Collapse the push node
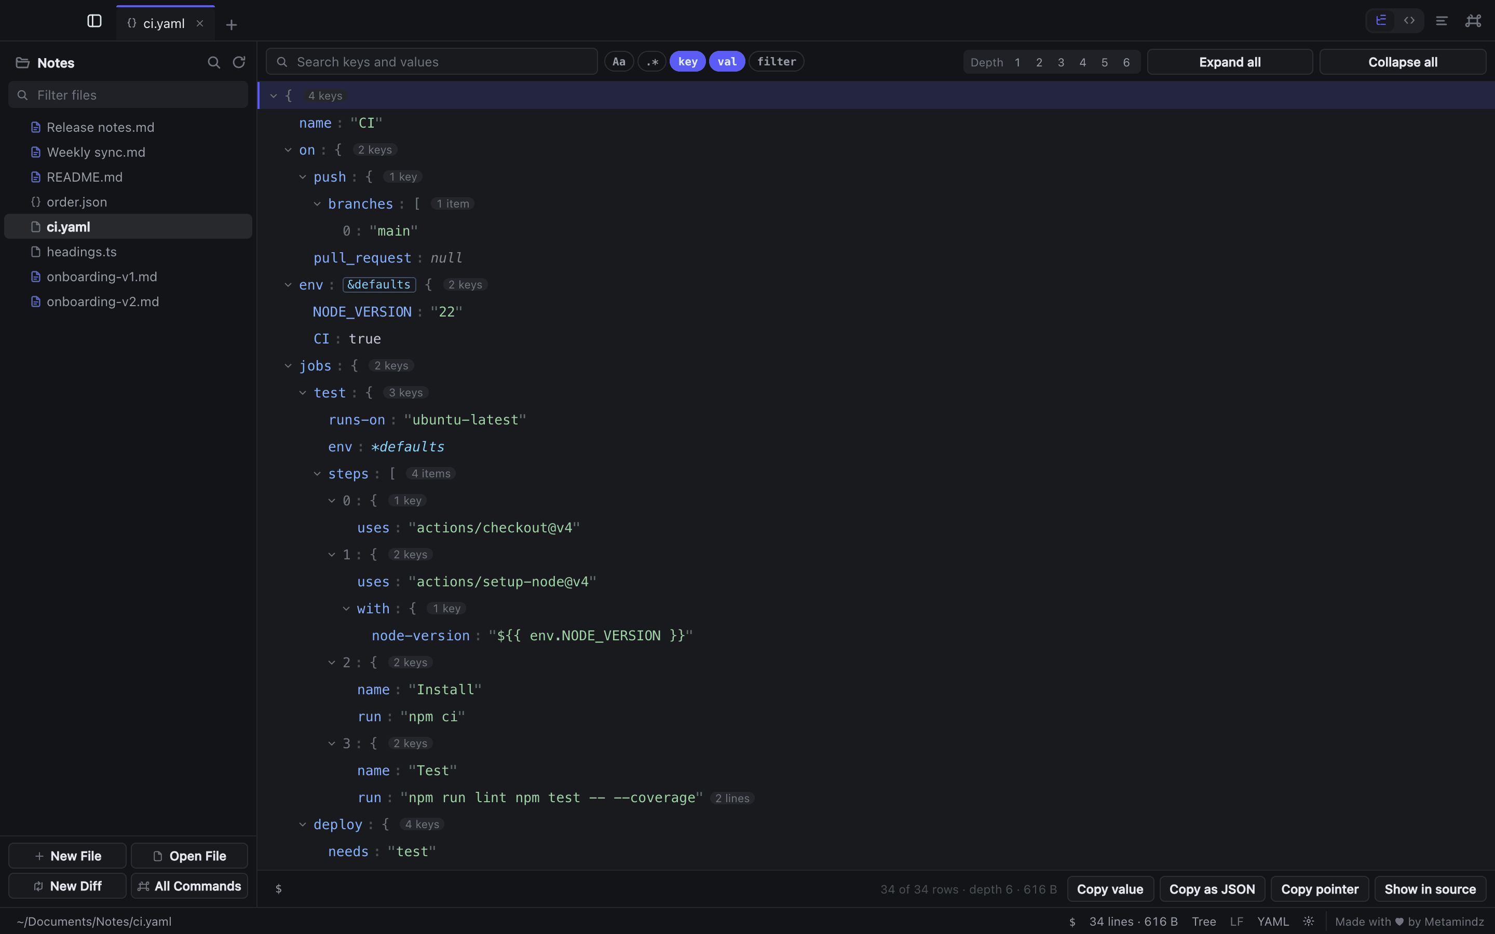Screen dimensions: 1495x934 tap(303, 177)
